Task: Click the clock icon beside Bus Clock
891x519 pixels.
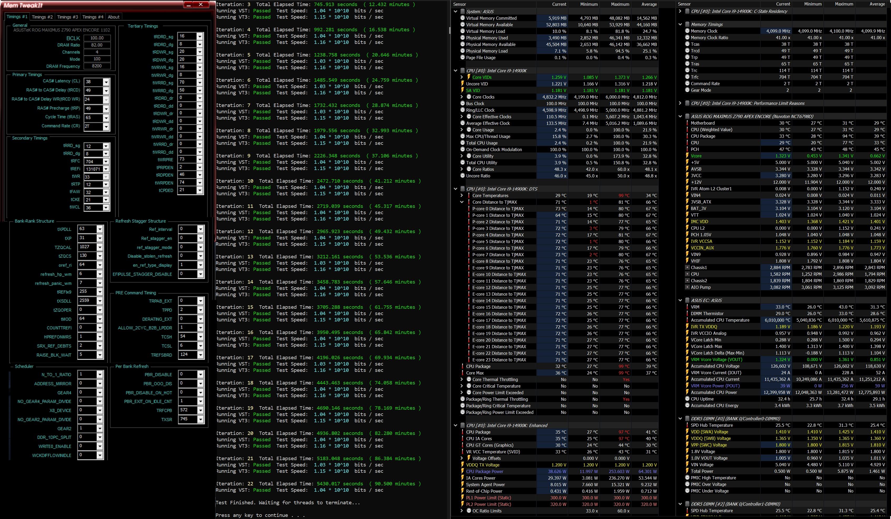Action: 462,104
